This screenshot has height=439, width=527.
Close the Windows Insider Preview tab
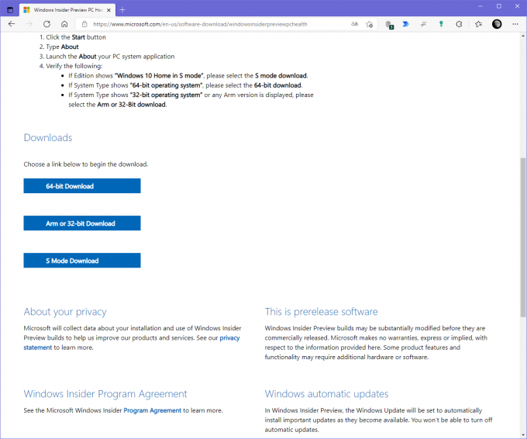click(108, 10)
